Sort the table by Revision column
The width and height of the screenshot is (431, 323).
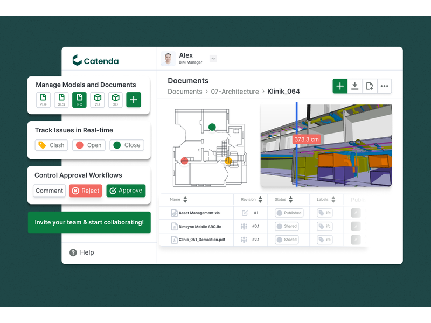(x=260, y=200)
